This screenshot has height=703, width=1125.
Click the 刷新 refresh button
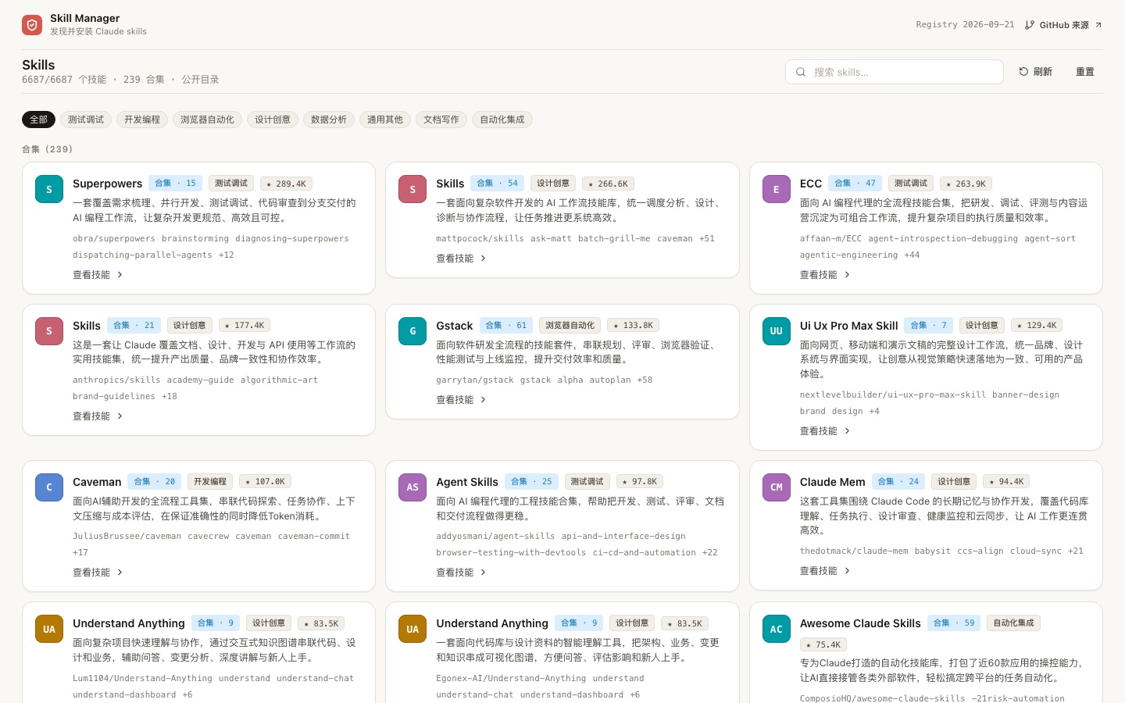1036,72
